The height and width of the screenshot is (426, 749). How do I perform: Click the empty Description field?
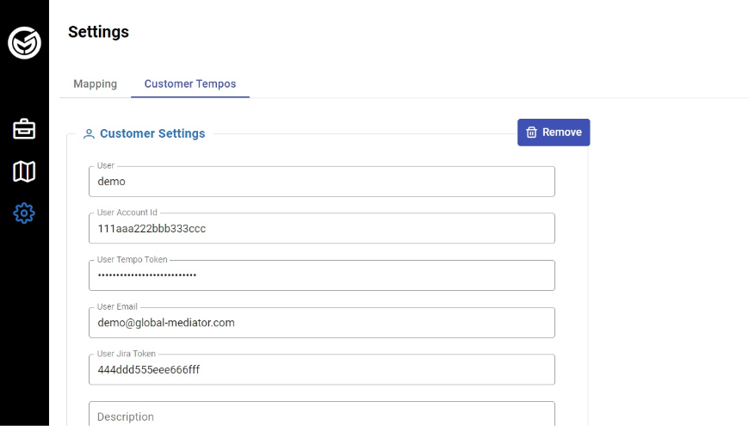pos(321,415)
